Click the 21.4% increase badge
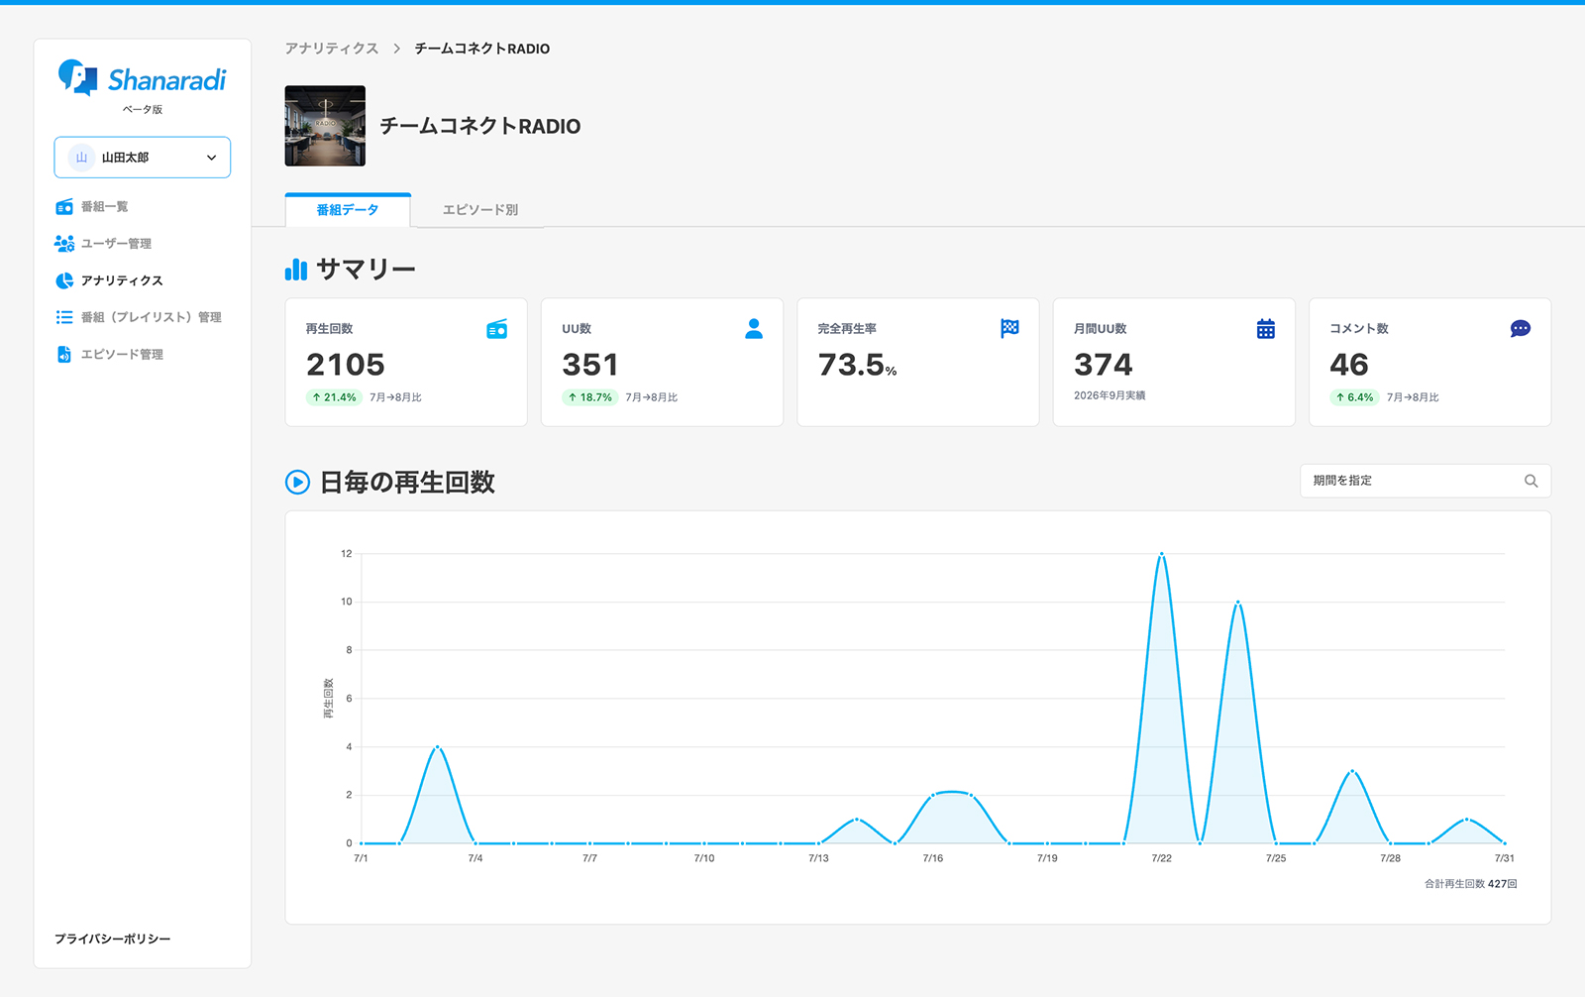The height and width of the screenshot is (997, 1585). tap(334, 397)
